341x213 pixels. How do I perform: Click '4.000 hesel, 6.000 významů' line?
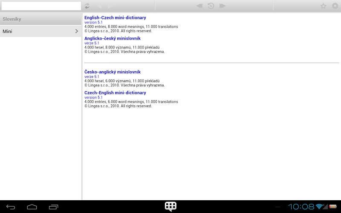[122, 81]
